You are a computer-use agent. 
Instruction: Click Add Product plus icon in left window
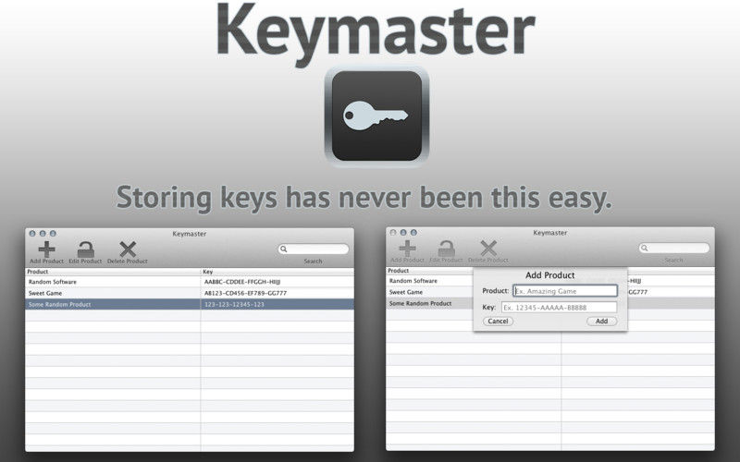(47, 249)
